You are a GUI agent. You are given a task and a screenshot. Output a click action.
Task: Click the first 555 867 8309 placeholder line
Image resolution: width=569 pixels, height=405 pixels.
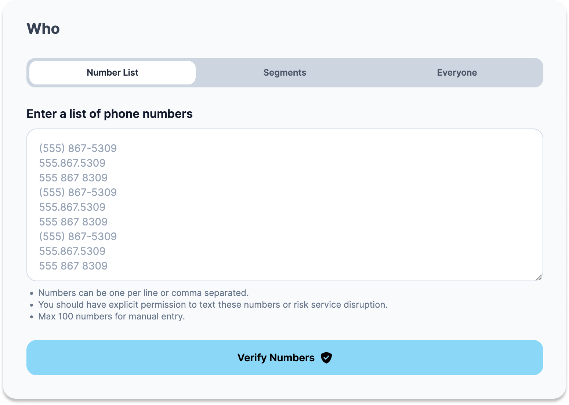click(73, 178)
